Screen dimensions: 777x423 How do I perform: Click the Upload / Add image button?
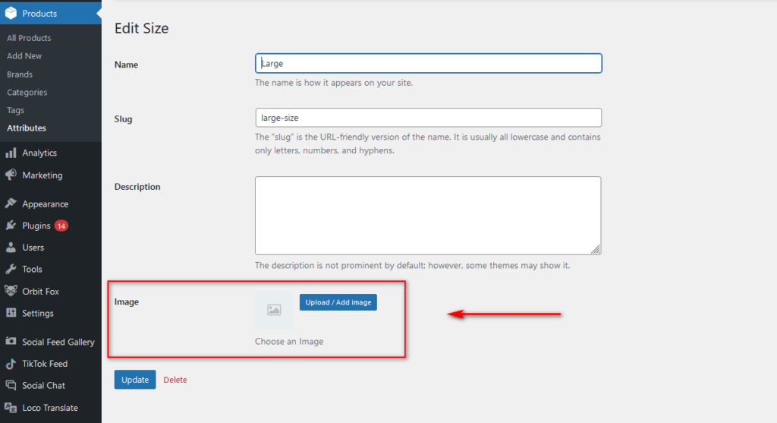tap(338, 302)
